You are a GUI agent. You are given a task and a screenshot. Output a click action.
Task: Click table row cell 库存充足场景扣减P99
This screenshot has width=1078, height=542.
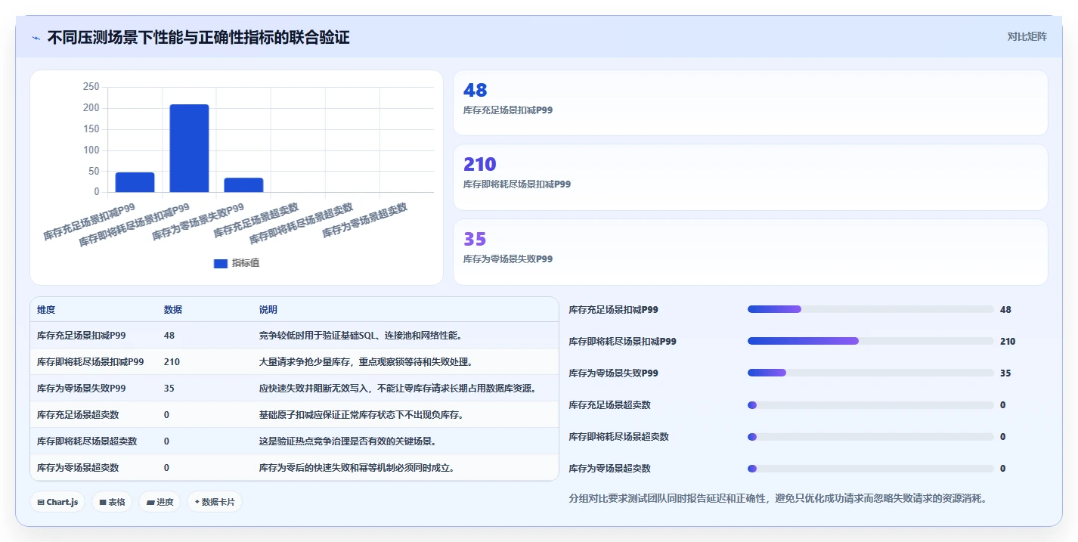[x=82, y=335]
